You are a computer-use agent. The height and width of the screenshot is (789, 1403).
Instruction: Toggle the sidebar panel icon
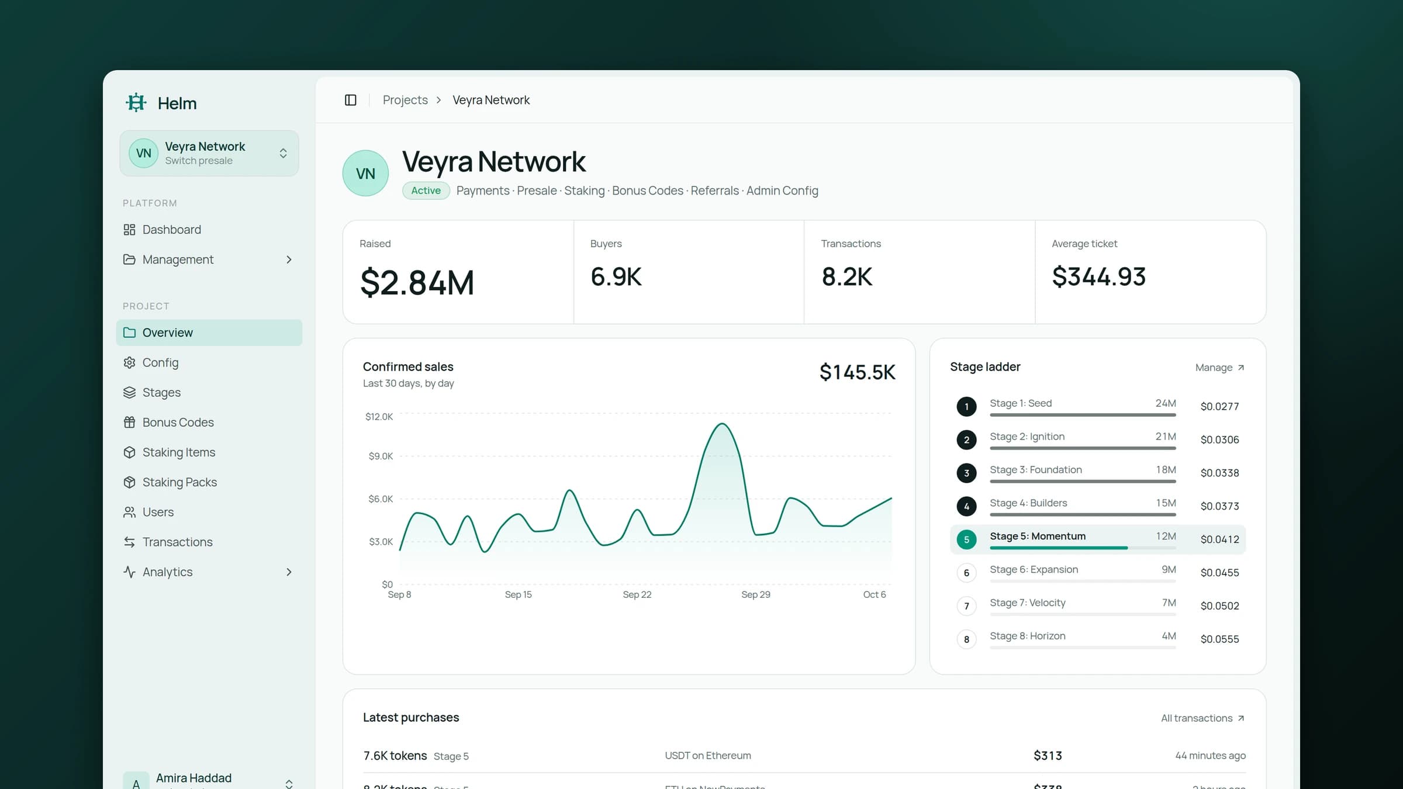pyautogui.click(x=351, y=100)
